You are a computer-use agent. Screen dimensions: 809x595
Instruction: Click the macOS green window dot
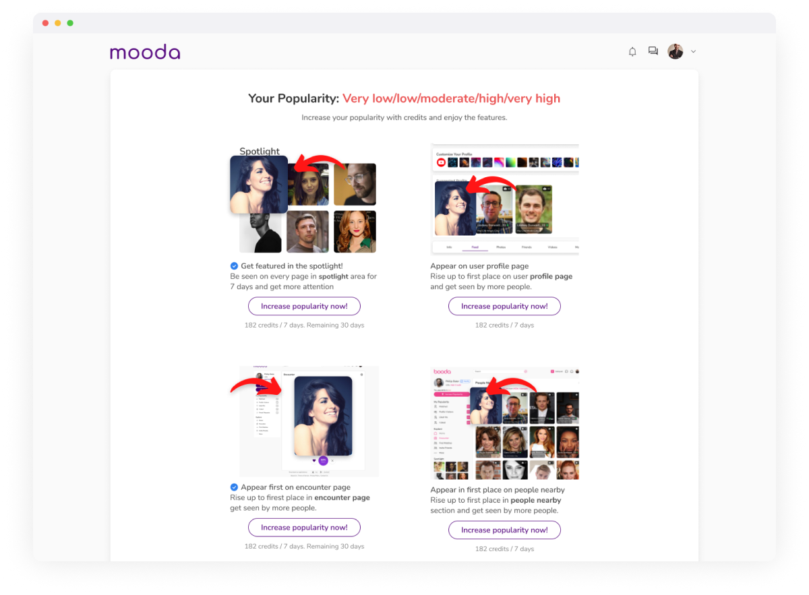coord(70,23)
